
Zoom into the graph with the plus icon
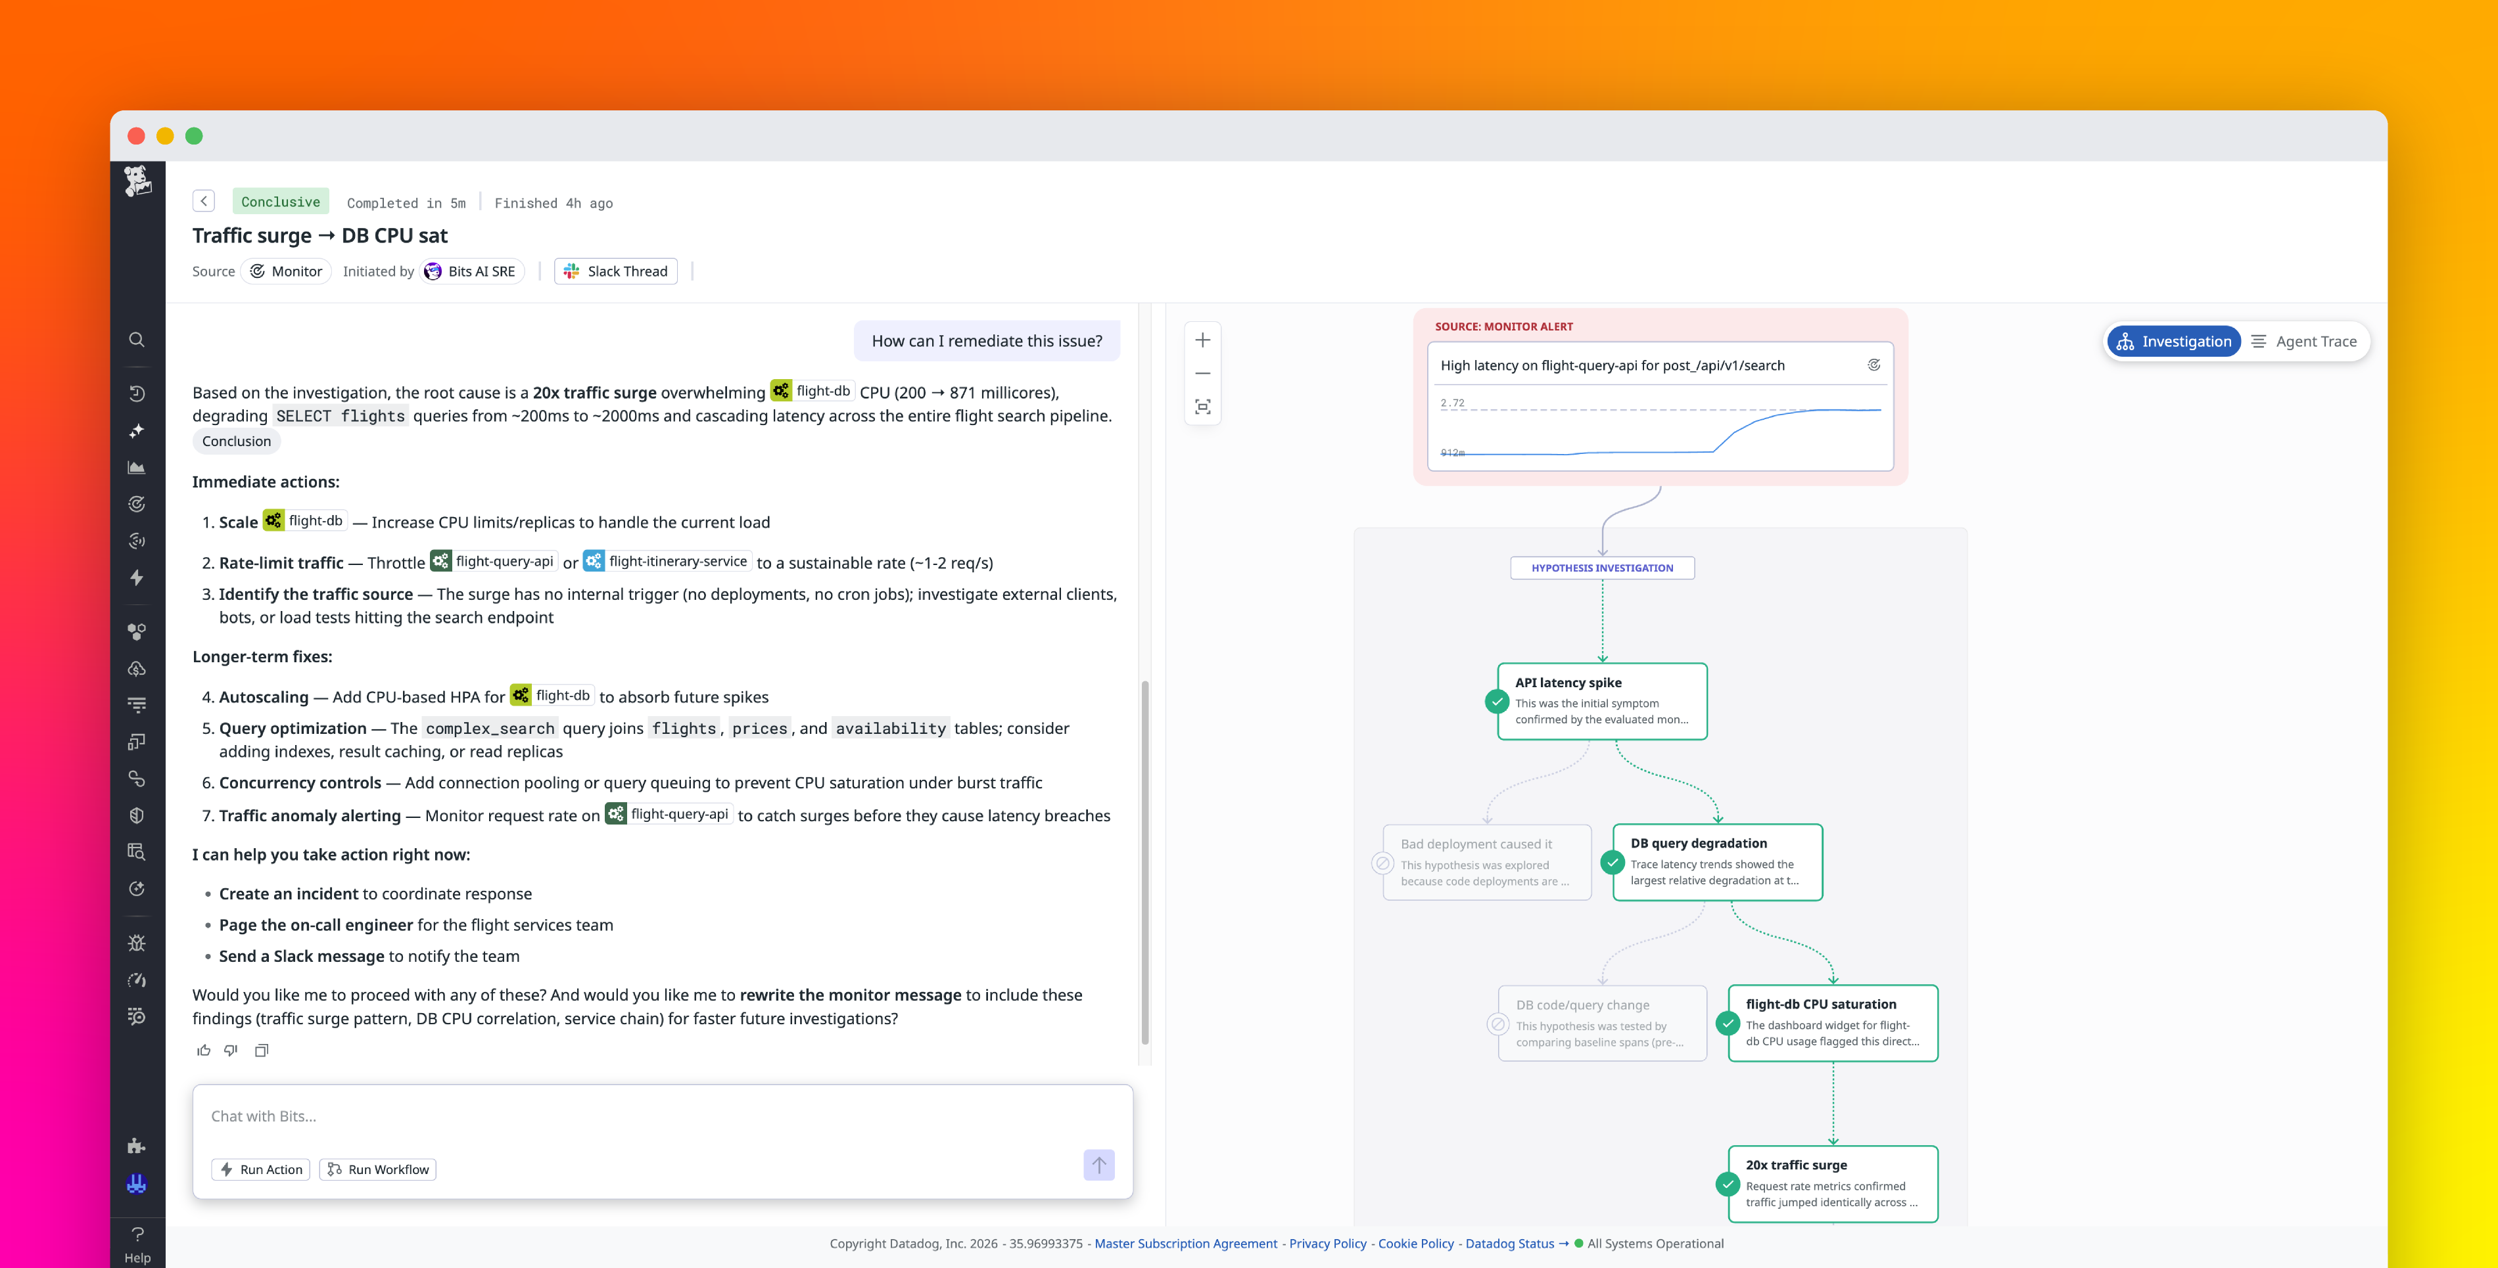tap(1202, 339)
